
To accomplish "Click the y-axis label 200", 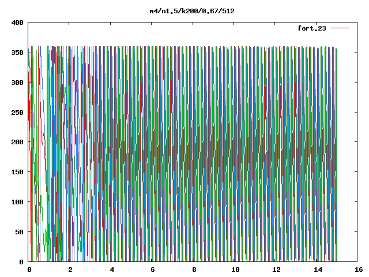I will click(x=17, y=142).
